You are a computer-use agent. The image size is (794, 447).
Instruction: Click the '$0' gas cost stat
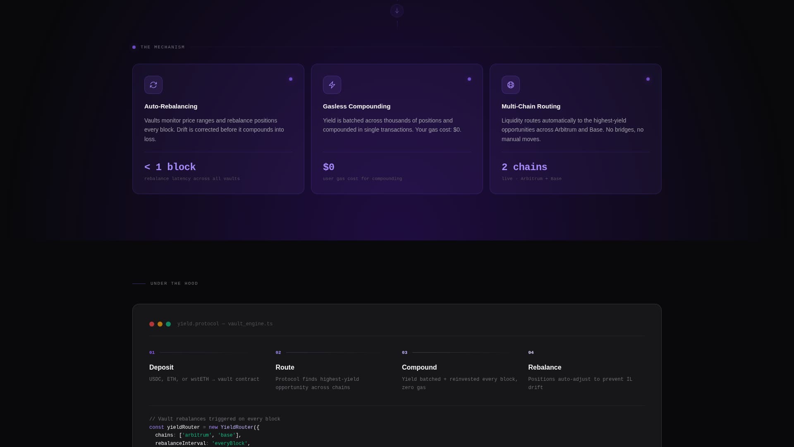coord(329,167)
